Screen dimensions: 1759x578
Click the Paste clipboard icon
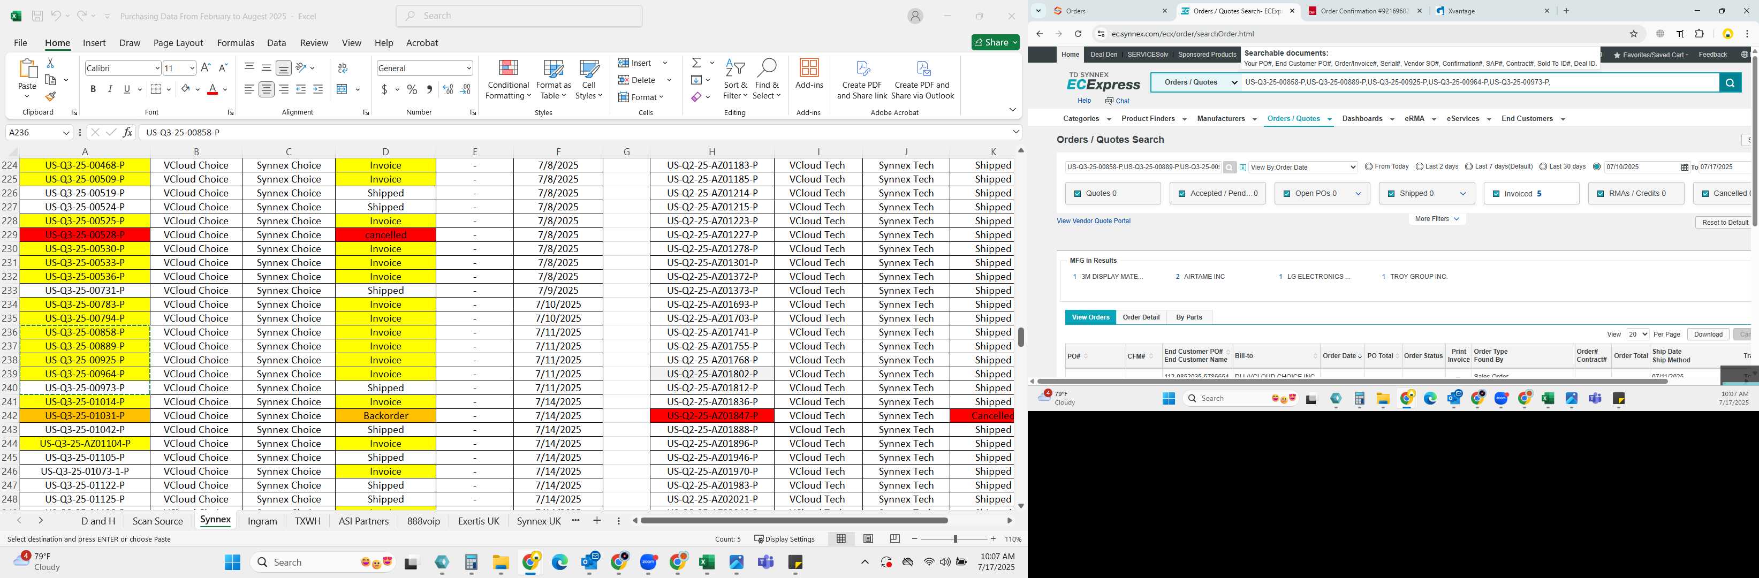pyautogui.click(x=27, y=69)
